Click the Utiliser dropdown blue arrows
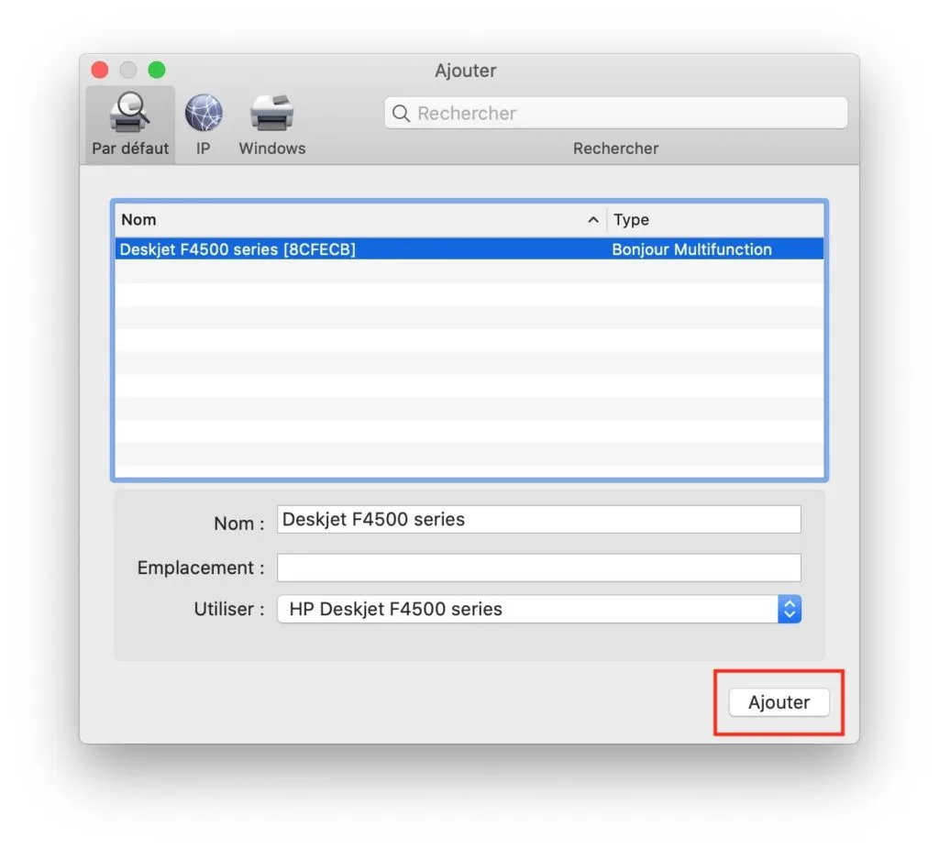 790,609
